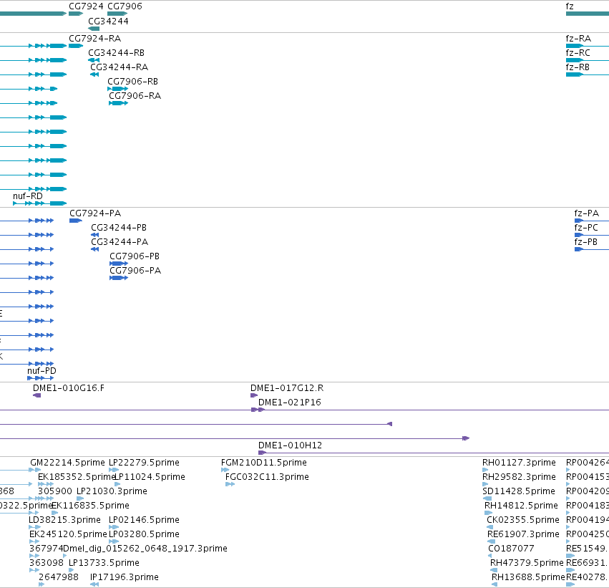Click the LP22279.5prime EST label

click(144, 463)
